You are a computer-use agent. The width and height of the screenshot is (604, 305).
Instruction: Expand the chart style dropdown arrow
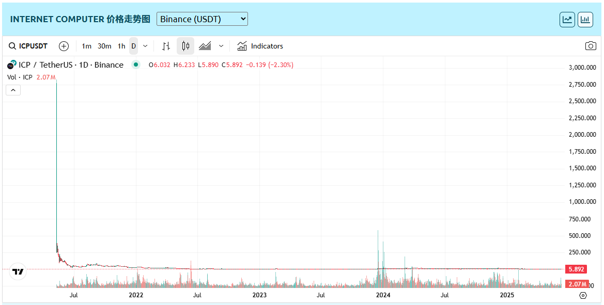click(221, 46)
